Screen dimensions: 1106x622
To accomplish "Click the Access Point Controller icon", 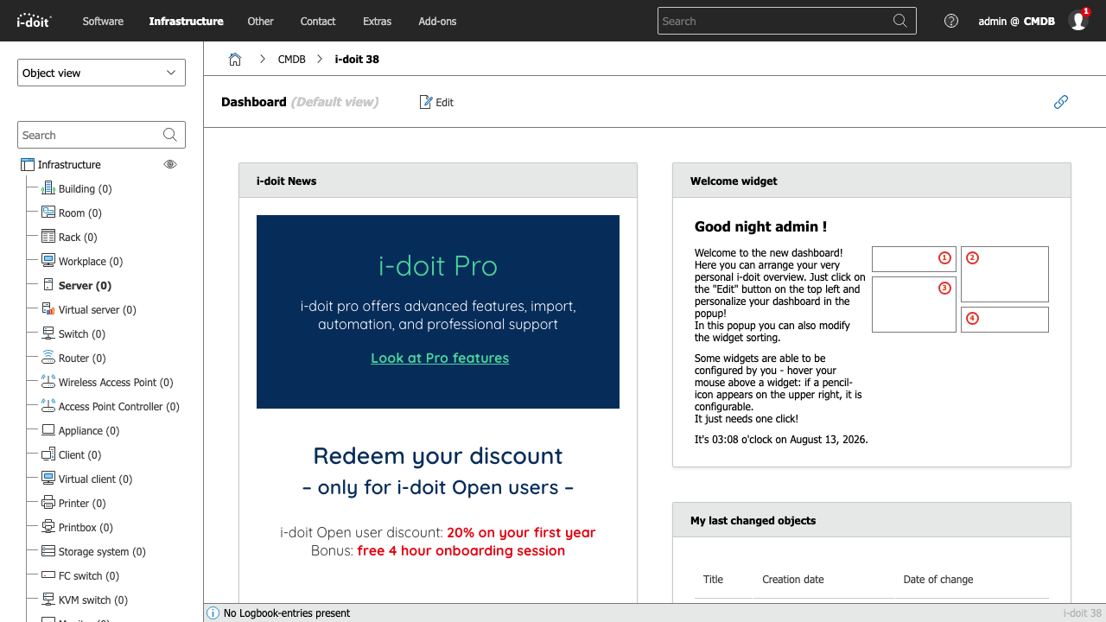I will click(x=48, y=406).
